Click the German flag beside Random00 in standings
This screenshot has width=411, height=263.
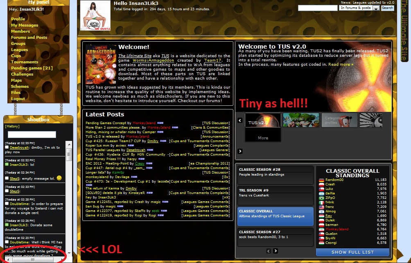(x=321, y=180)
